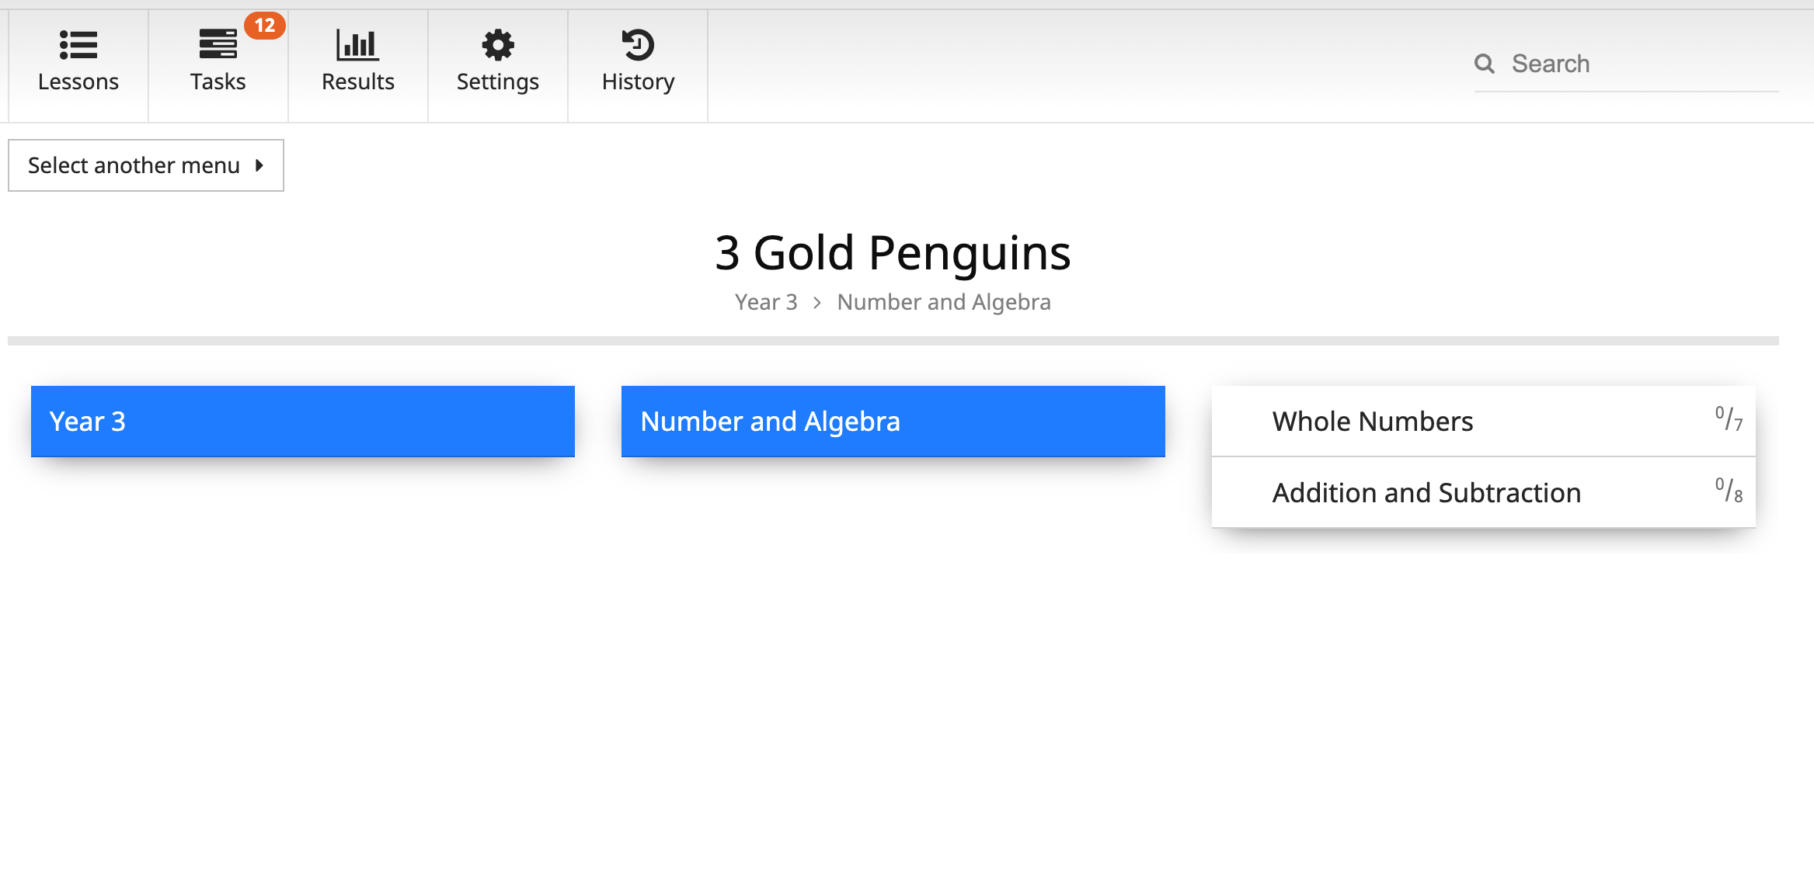Go to Year 3 breadcrumb link
Viewport: 1814px width, 885px height.
766,303
